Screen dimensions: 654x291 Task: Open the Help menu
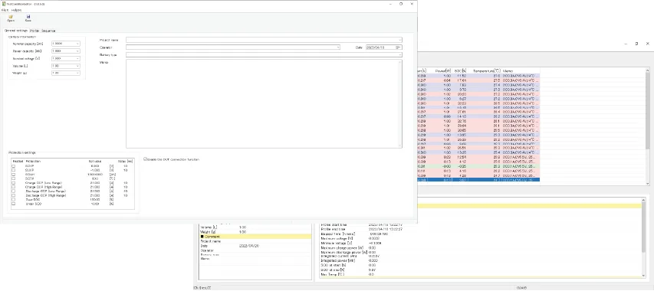pyautogui.click(x=16, y=10)
